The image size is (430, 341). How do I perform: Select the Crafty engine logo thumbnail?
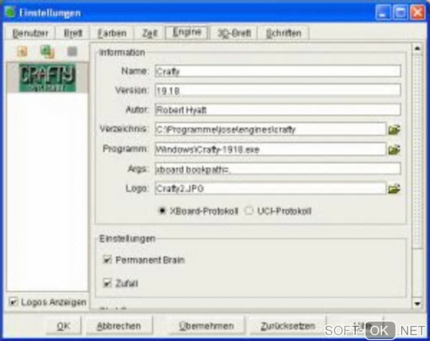click(47, 78)
